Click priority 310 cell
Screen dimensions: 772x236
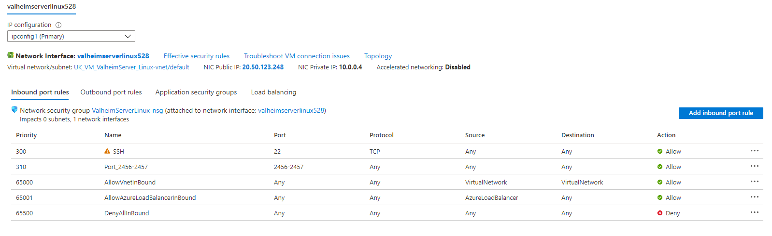coord(21,167)
